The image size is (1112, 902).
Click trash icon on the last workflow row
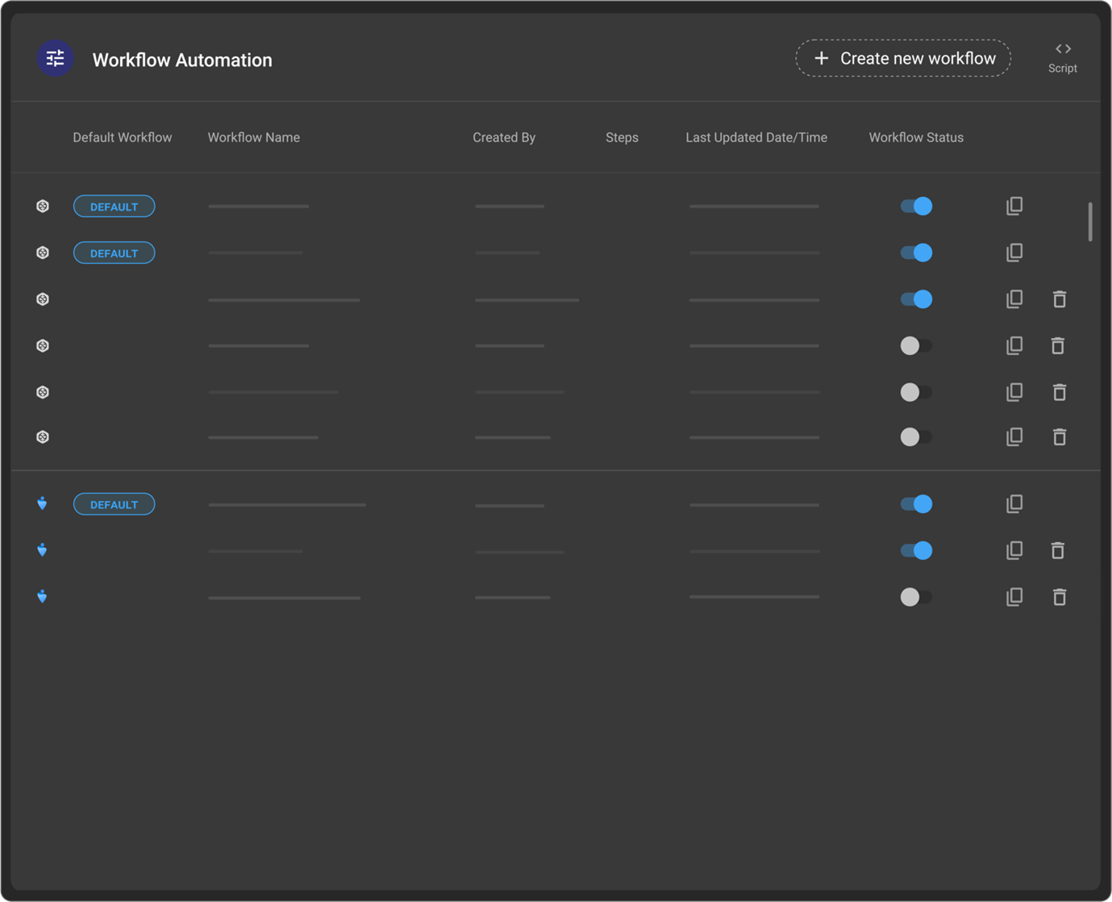point(1059,597)
